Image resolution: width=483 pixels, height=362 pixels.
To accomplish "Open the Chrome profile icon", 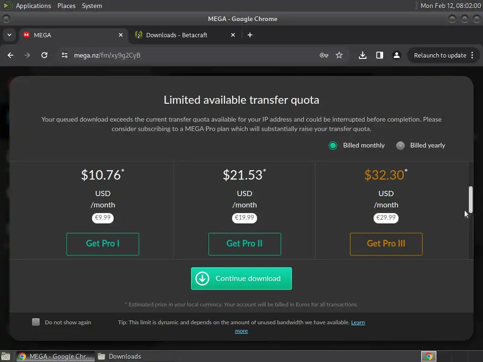I will [396, 55].
